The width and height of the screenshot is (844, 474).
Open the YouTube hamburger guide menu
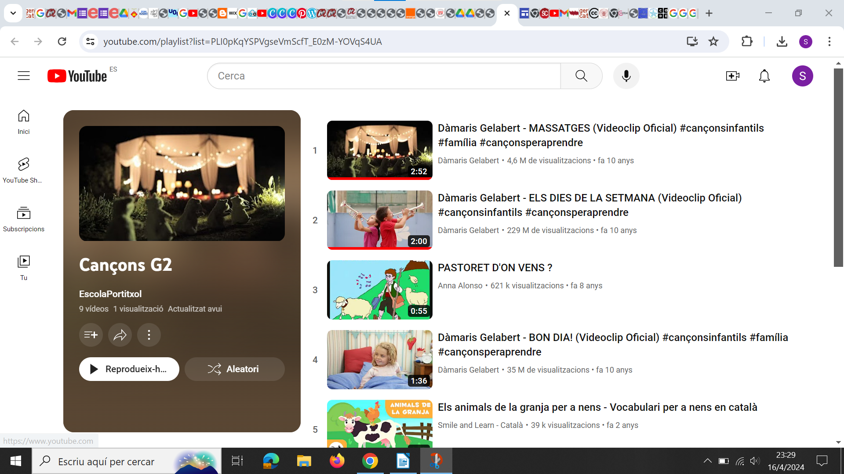coord(24,76)
